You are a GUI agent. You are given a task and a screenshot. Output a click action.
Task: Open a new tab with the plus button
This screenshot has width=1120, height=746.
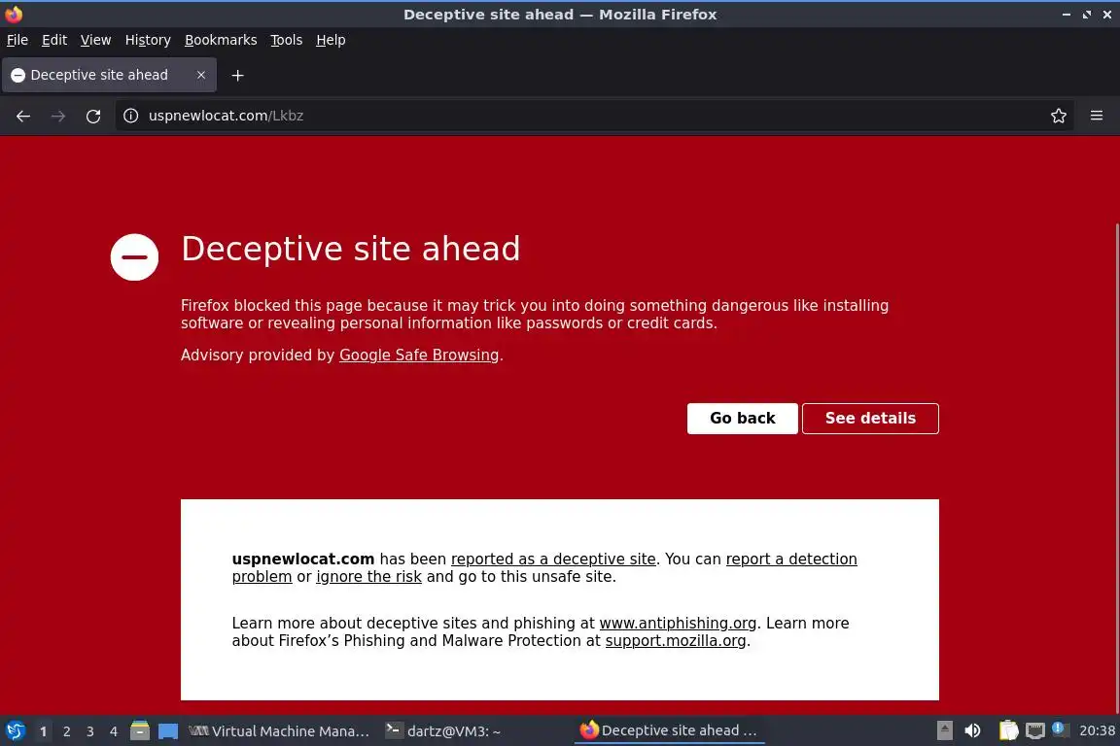click(x=238, y=75)
